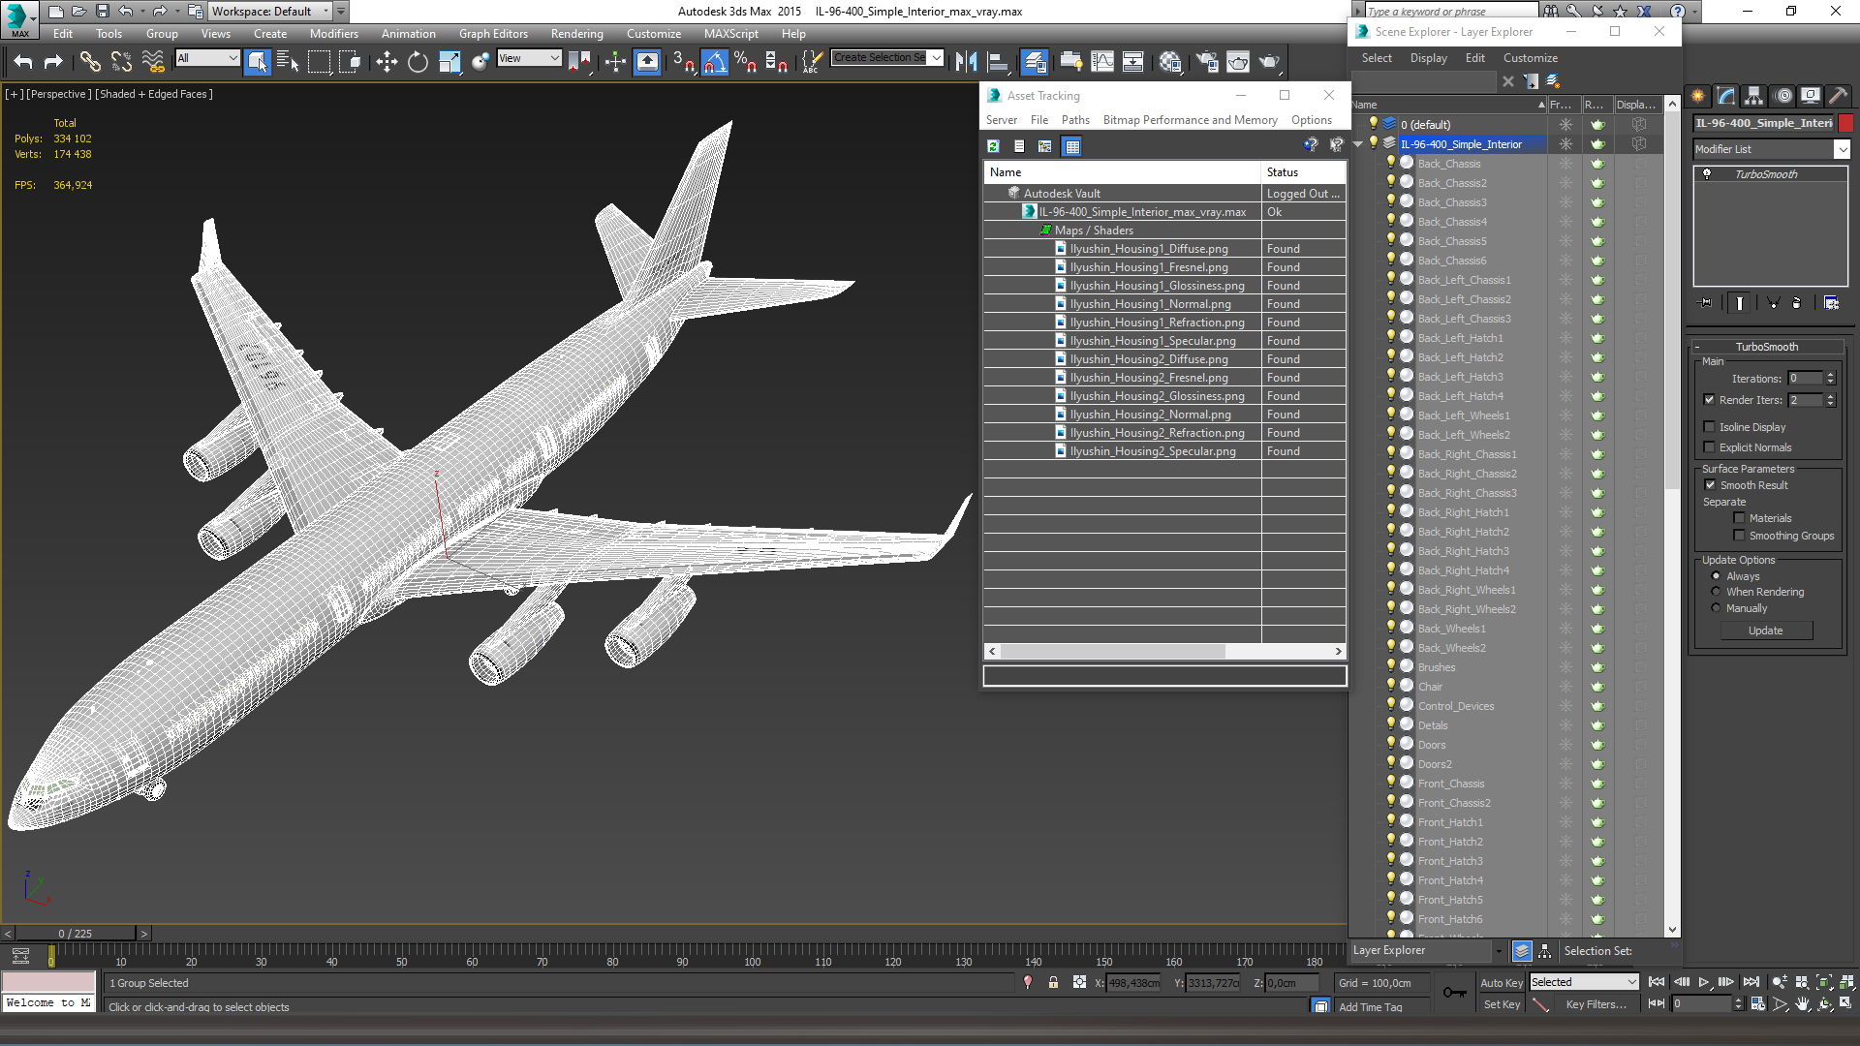Open the Modifier List dropdown
The image size is (1860, 1046).
[1842, 149]
